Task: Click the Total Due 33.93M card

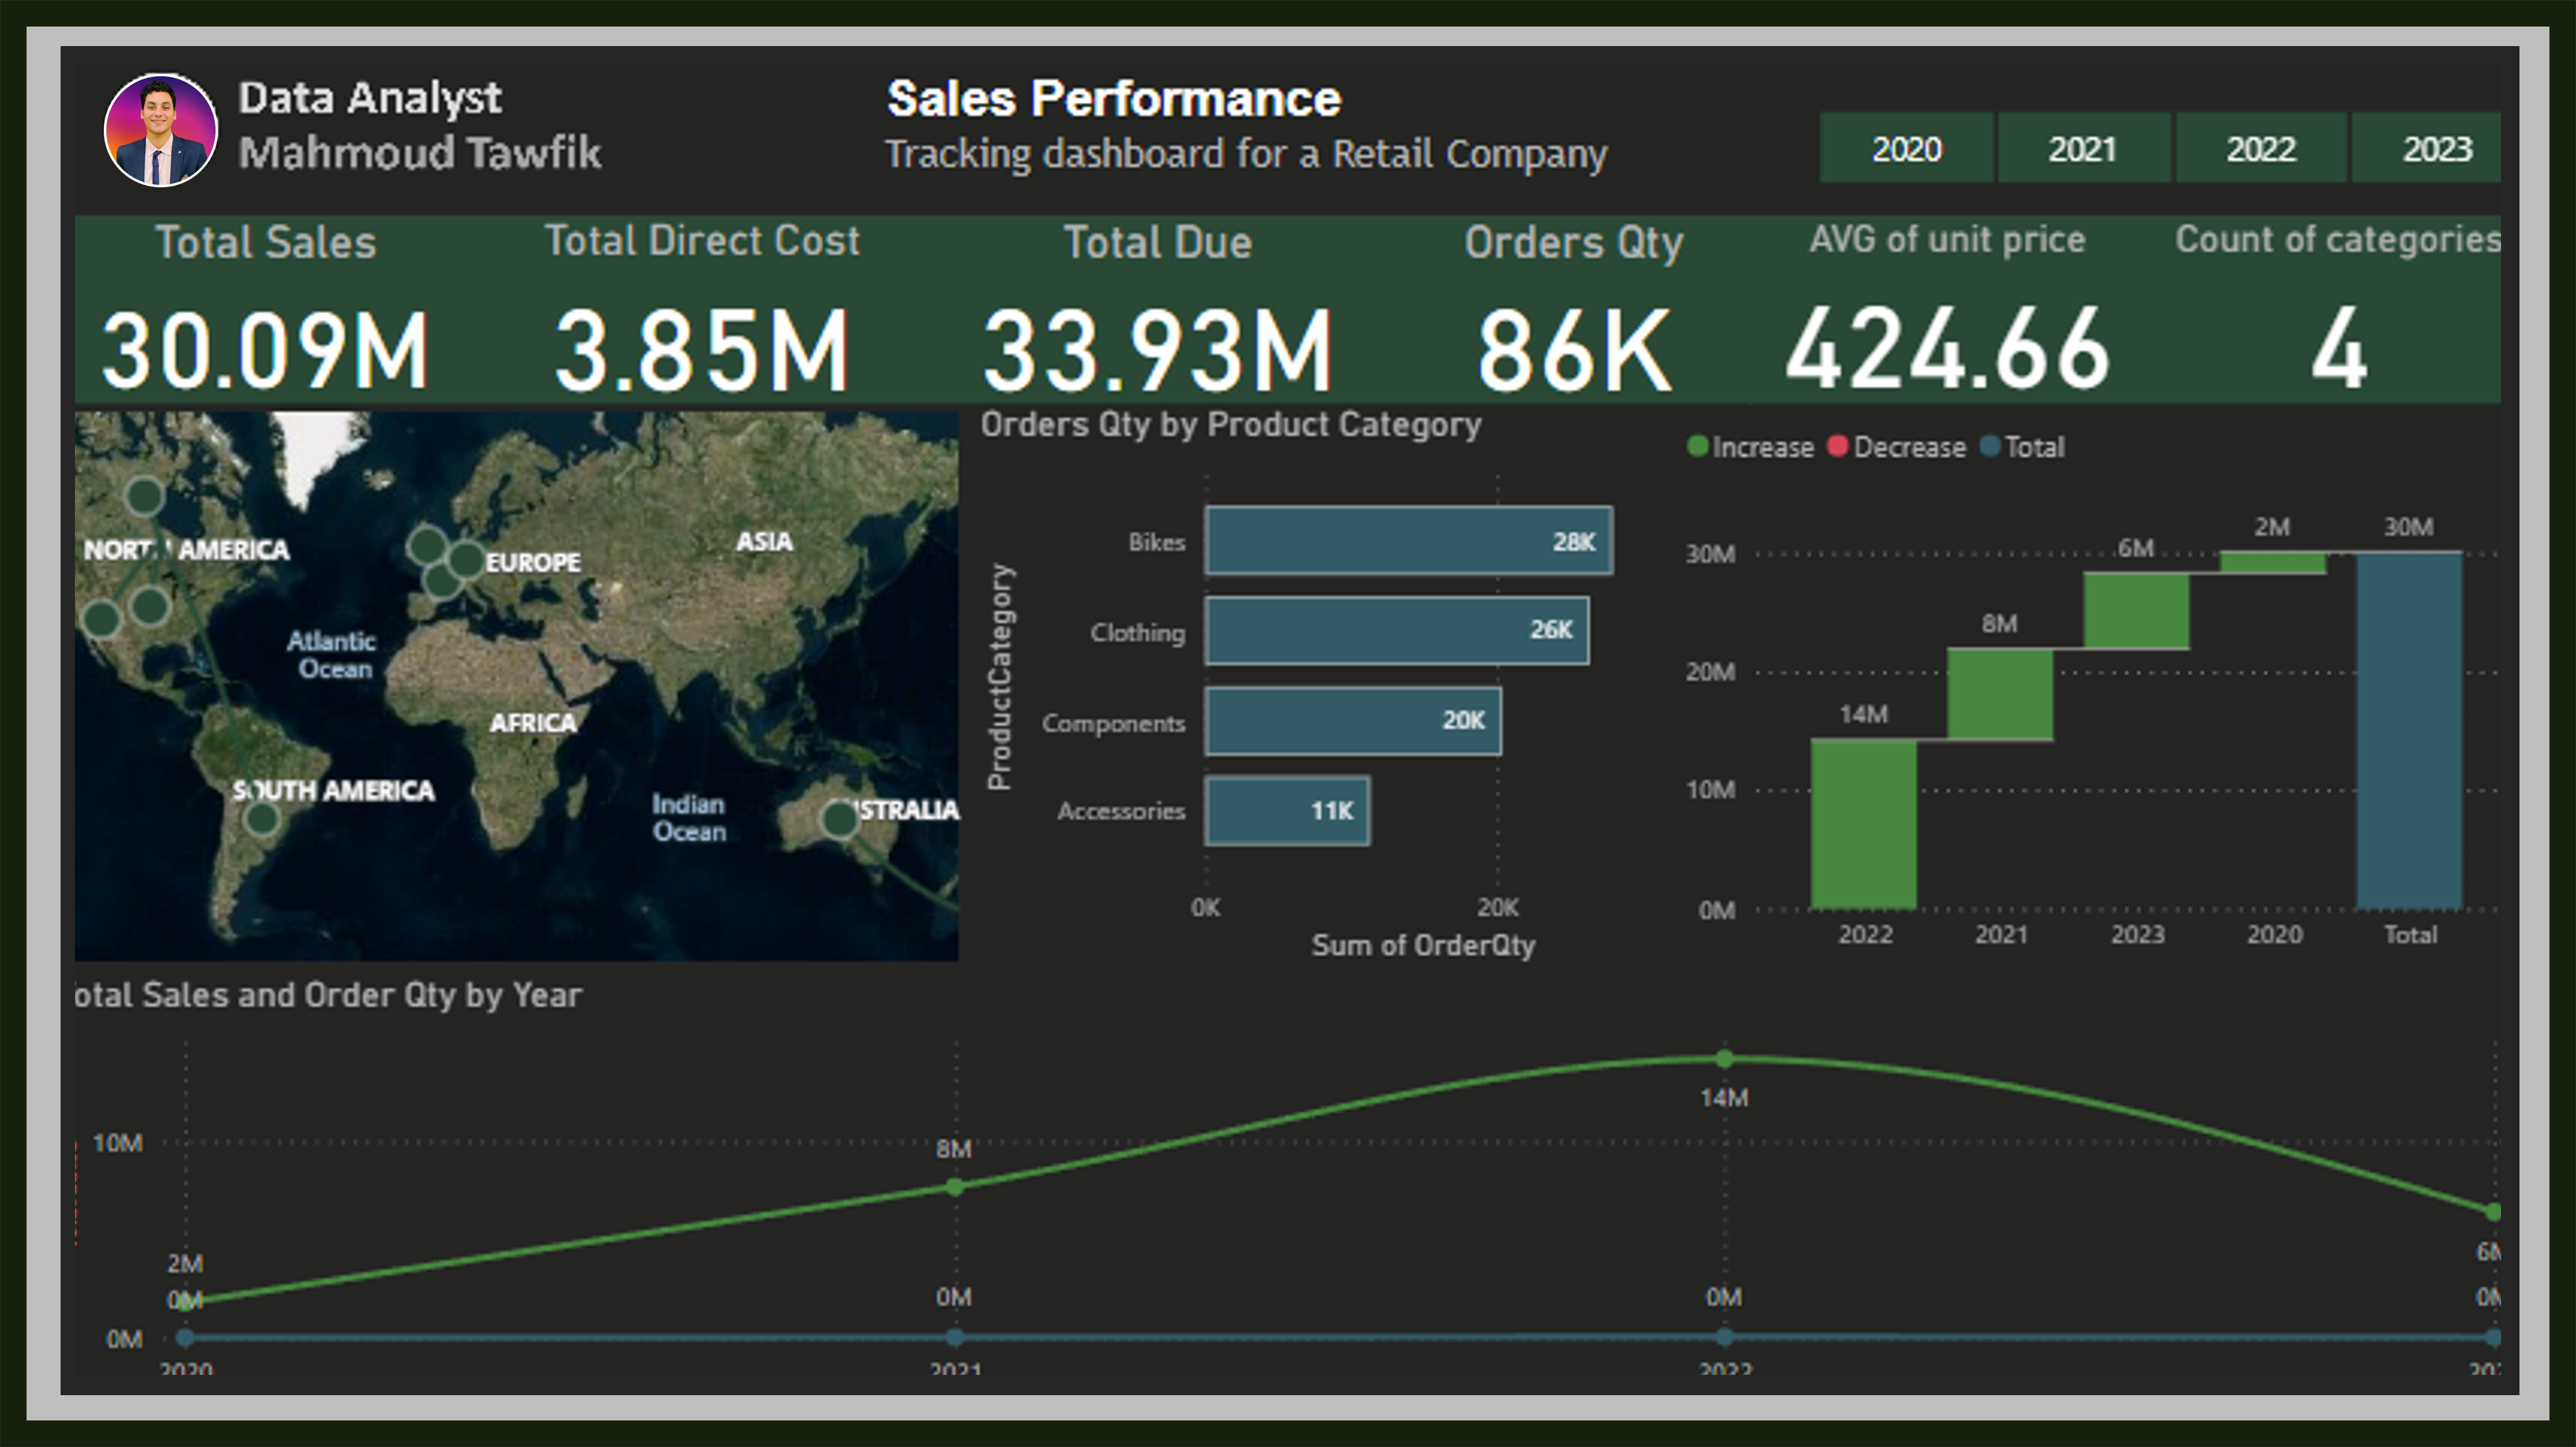Action: point(1158,310)
